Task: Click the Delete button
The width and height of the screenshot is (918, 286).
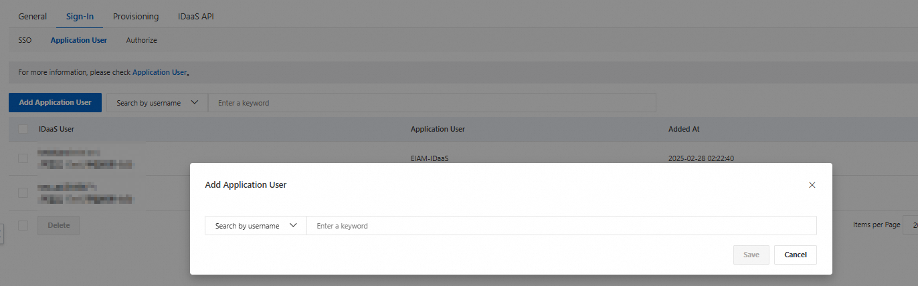Action: [59, 225]
